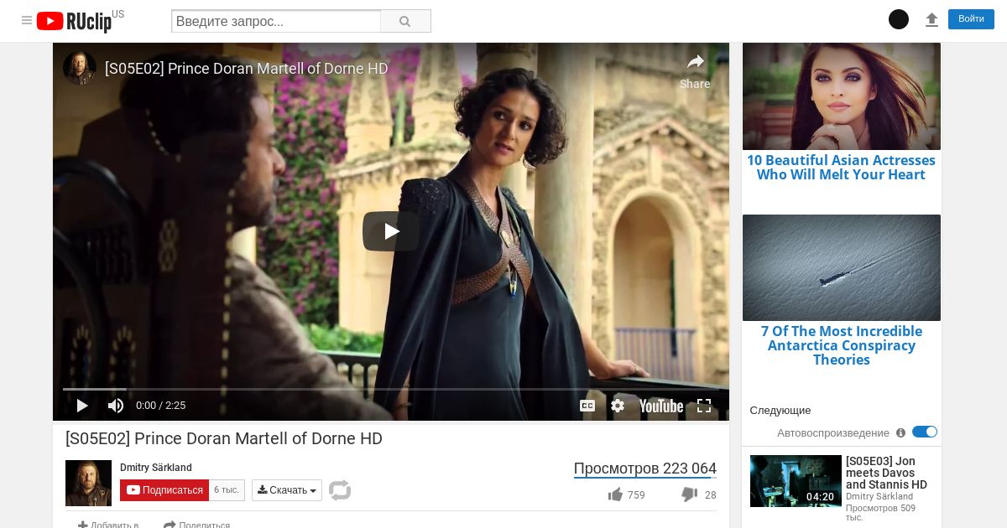Click the autoplay info icon
The image size is (1007, 528).
[900, 433]
